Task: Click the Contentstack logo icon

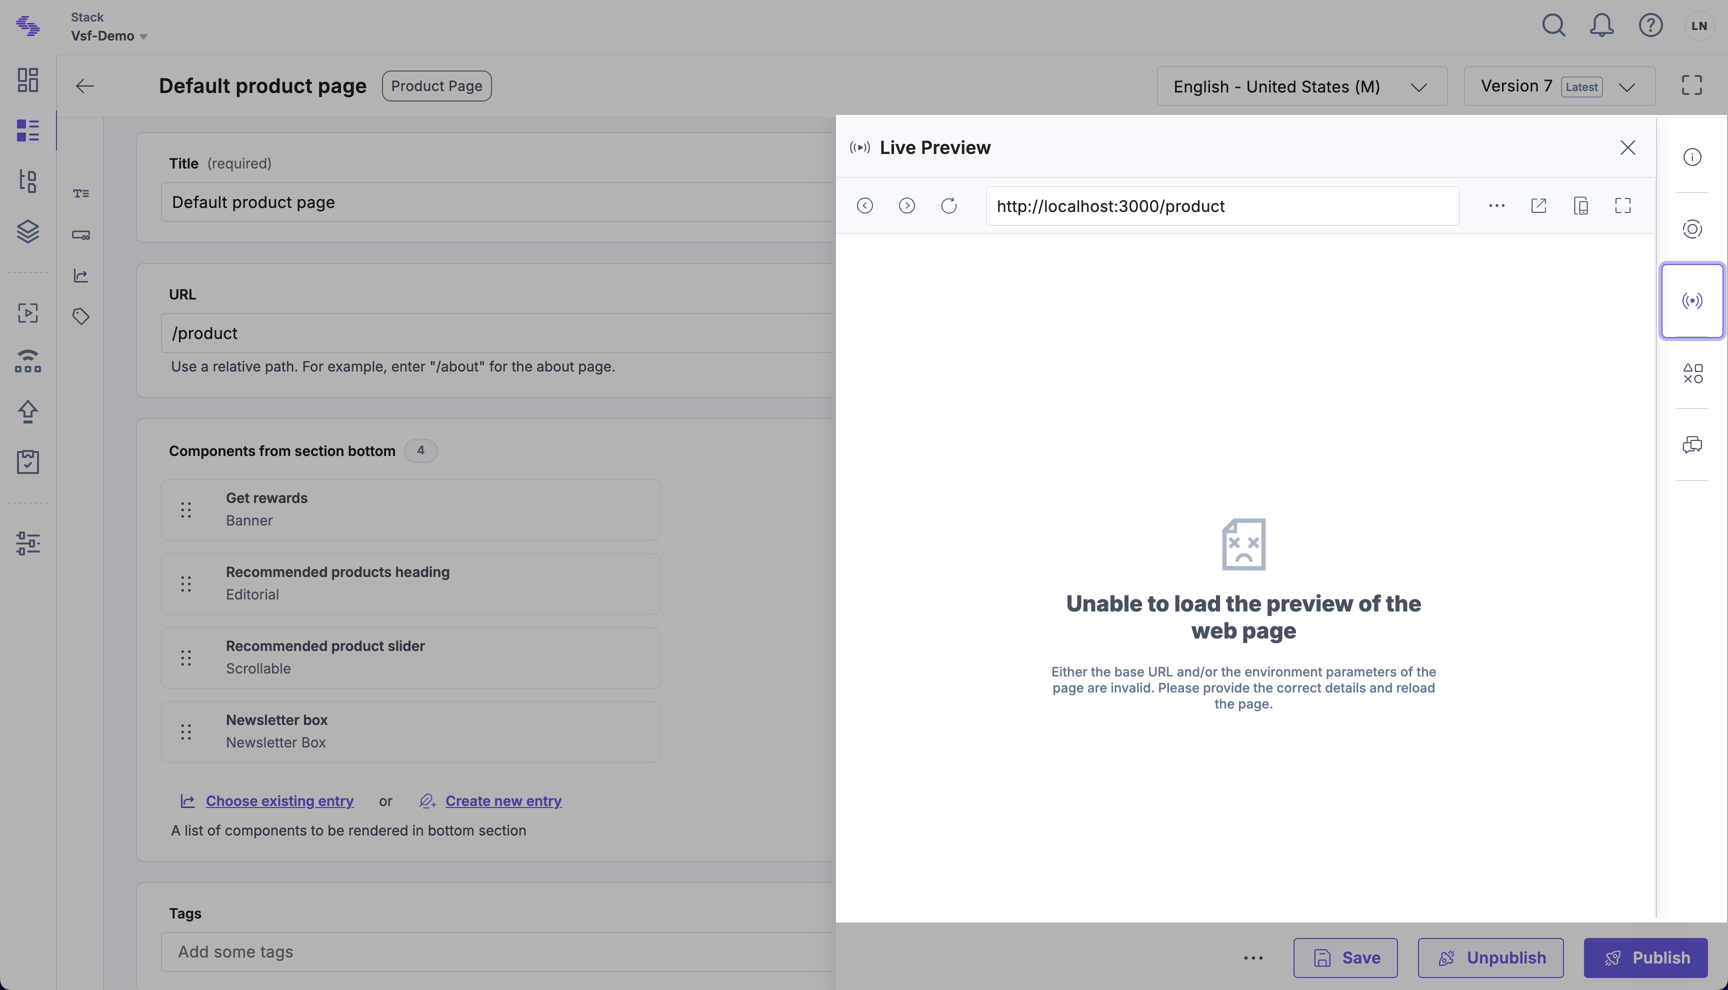Action: 28,26
